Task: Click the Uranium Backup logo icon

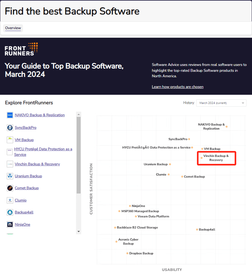Action: [10, 176]
